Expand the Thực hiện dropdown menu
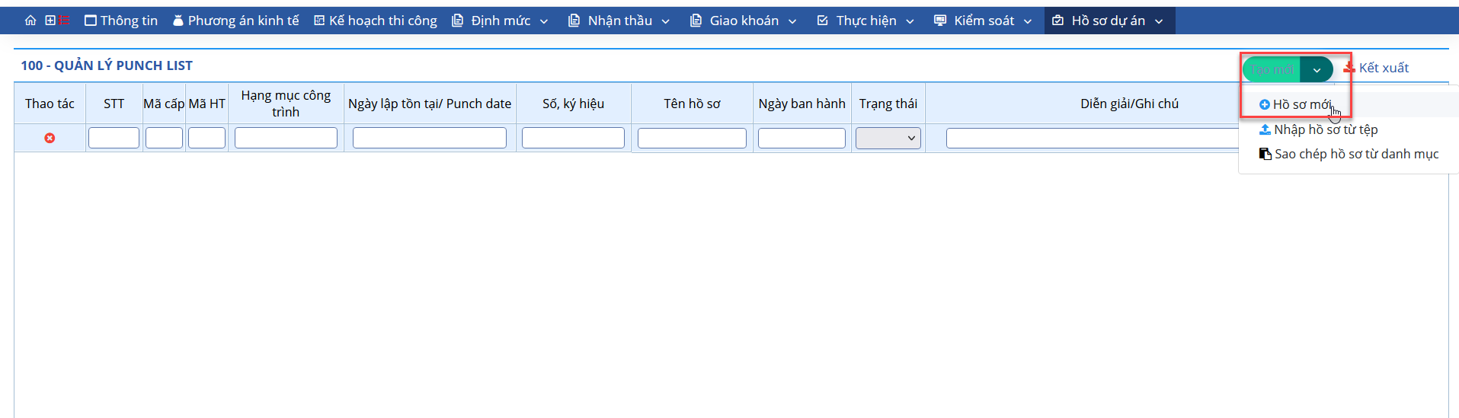This screenshot has width=1459, height=418. click(865, 21)
